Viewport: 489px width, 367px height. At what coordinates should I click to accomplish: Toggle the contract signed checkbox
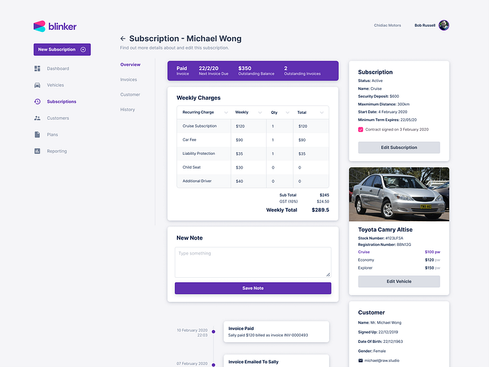coord(360,129)
